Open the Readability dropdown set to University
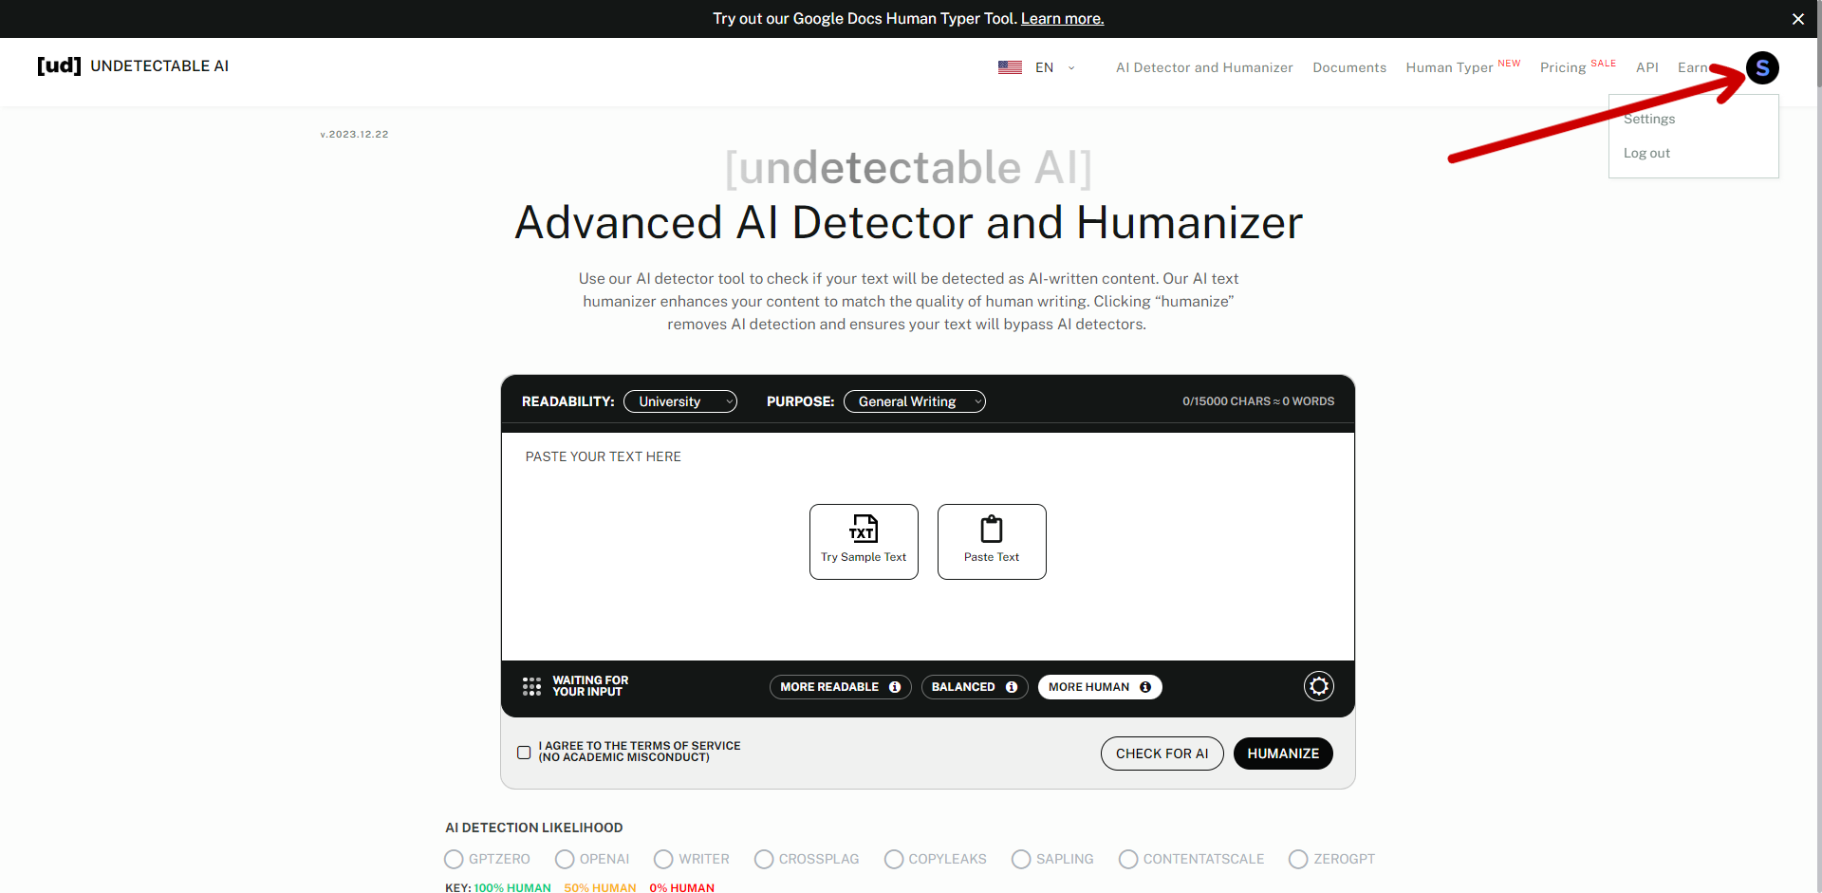This screenshot has height=893, width=1822. tap(680, 401)
